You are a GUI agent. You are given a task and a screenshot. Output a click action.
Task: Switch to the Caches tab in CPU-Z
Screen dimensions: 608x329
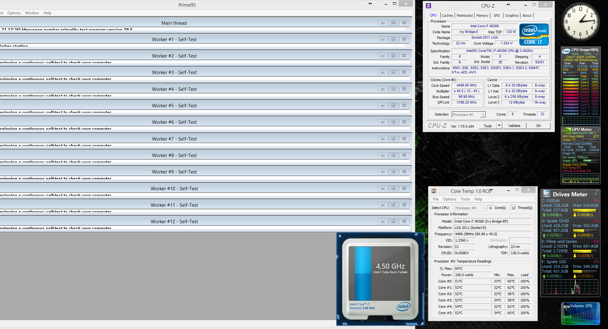(x=447, y=16)
